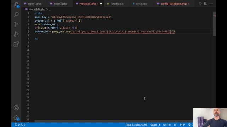Change end of line sequence LF
Image resolution: width=227 pixels, height=127 pixels.
[x=175, y=125]
